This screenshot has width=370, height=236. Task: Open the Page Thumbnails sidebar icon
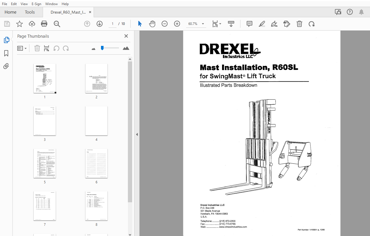point(6,40)
